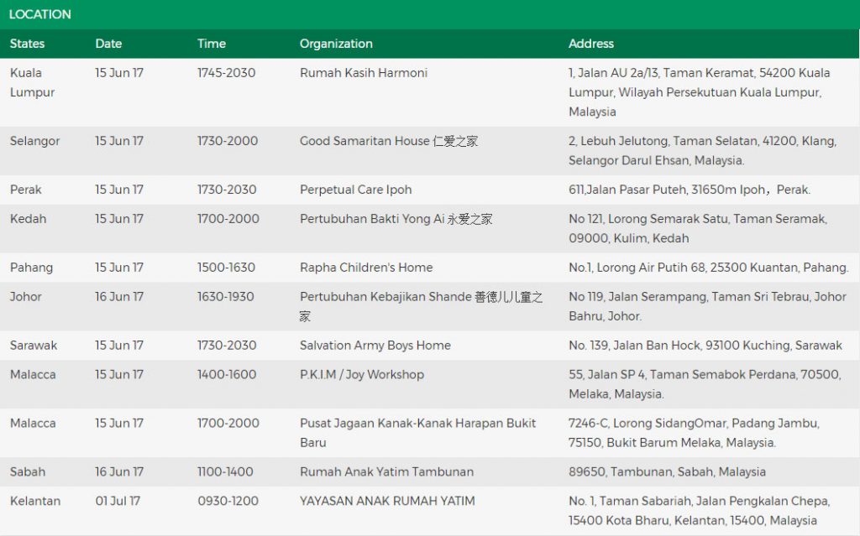Click the 89650 Tambunan Sabah address
Viewport: 860px width, 536px height.
(x=667, y=472)
